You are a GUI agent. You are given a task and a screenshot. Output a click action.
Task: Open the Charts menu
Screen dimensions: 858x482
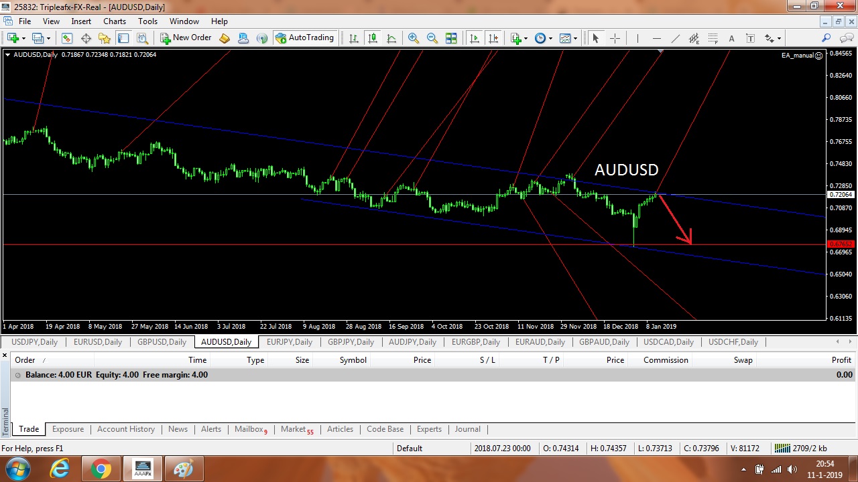tap(115, 21)
